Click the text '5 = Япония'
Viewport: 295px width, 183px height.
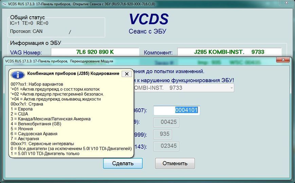(x=22, y=129)
